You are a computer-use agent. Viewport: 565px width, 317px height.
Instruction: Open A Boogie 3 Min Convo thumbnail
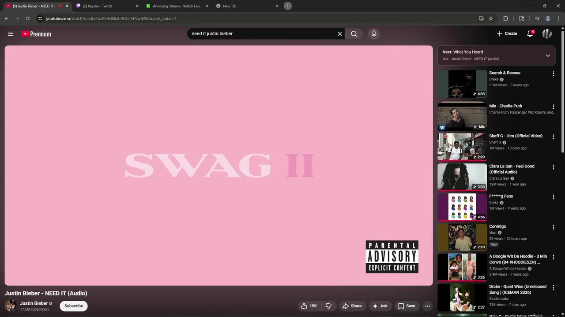coord(462,267)
